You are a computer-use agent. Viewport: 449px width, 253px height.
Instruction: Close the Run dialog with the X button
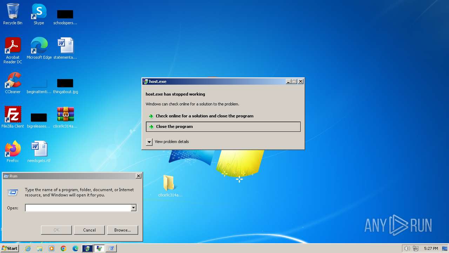[139, 176]
